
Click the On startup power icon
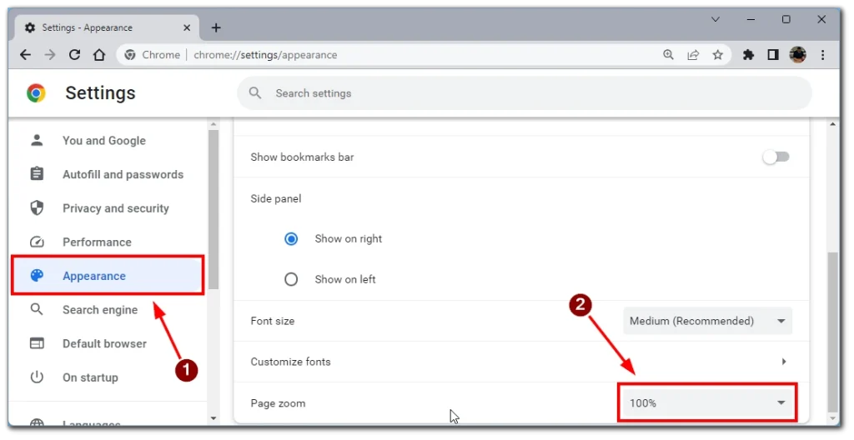37,377
